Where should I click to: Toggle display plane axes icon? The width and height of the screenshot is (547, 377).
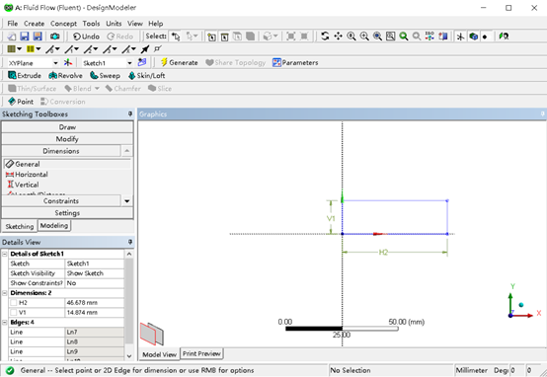460,37
